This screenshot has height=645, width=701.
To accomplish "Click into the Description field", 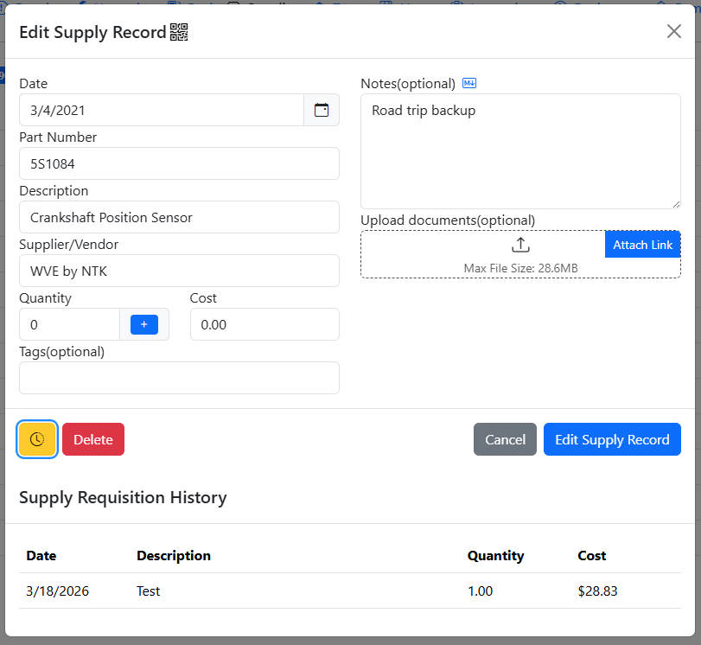I will pyautogui.click(x=179, y=217).
